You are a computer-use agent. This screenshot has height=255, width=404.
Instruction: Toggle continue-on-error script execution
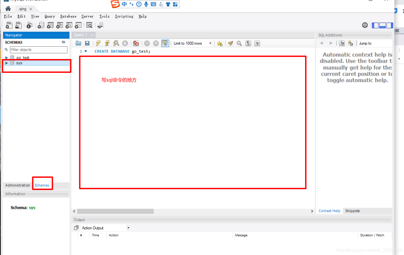[136, 43]
